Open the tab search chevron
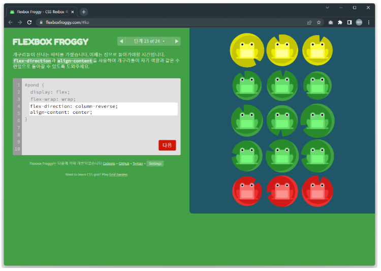 327,8
